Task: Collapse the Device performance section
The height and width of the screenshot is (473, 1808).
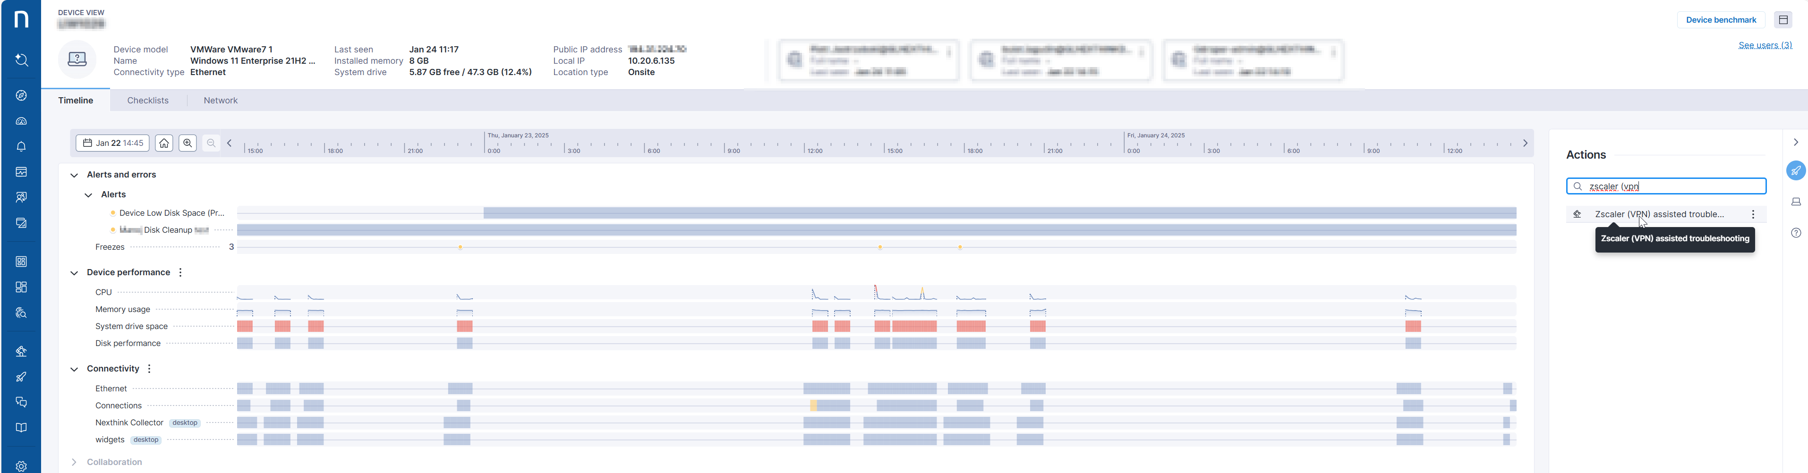Action: pyautogui.click(x=74, y=273)
